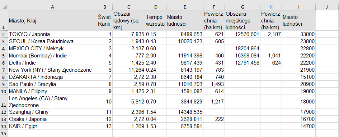Click urban population value 12791,458
The image size is (339, 137).
point(243,63)
